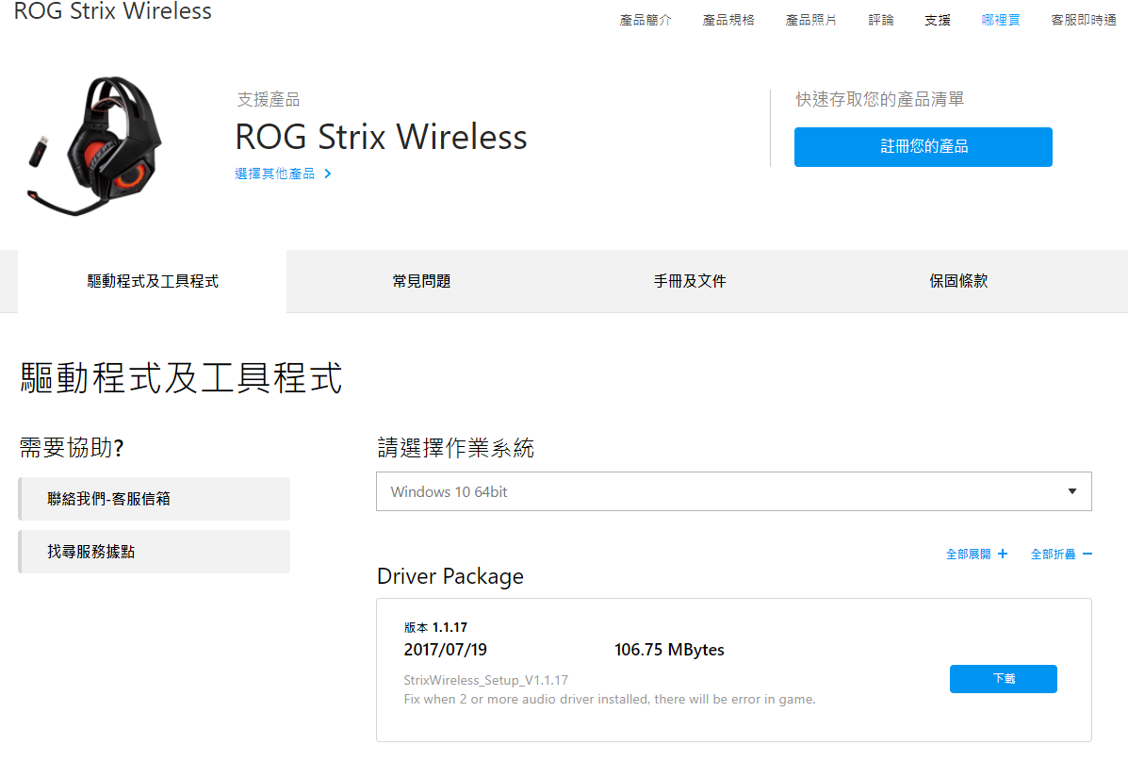Open the 產品簡介 navigation link
Viewport: 1128px width, 762px height.
click(x=646, y=20)
